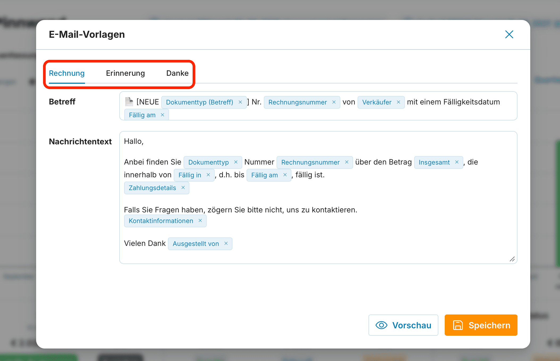Remove the Fällig in tag
Viewport: 560px width, 361px height.
208,175
